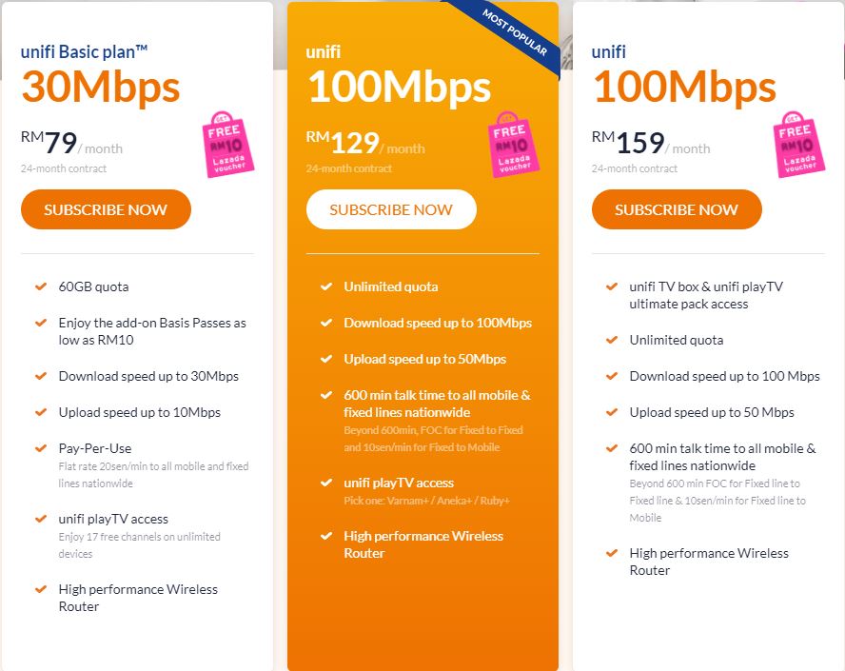
Task: Click checkmark beside Upload speed up to 50Mbps
Action: pyautogui.click(x=326, y=359)
